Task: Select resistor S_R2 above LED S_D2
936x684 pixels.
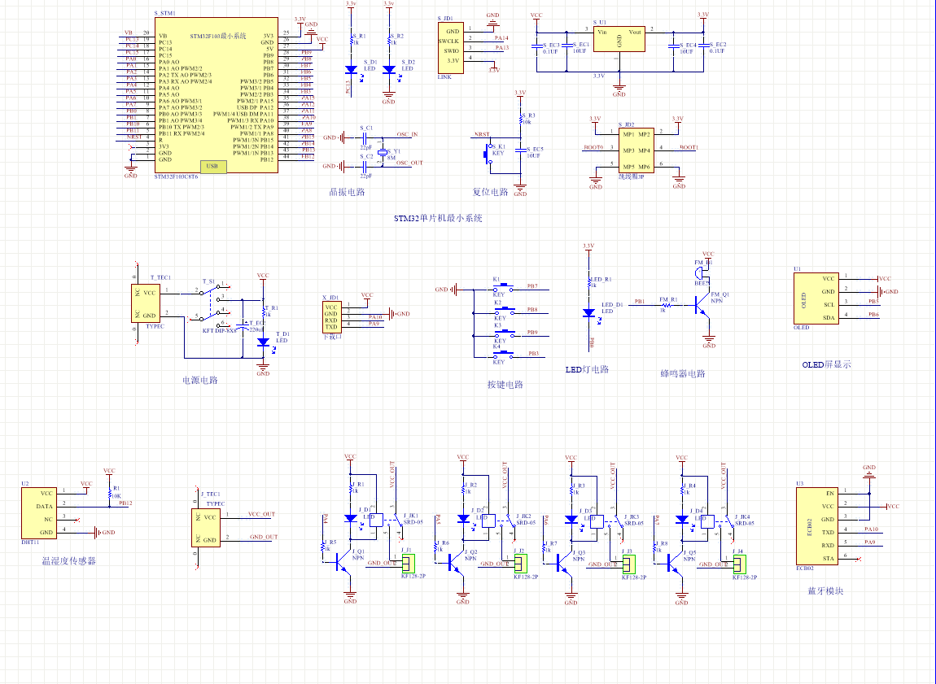Action: tap(388, 39)
